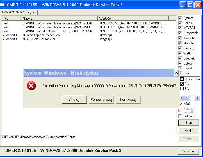Maximize the GMER window

[190, 5]
